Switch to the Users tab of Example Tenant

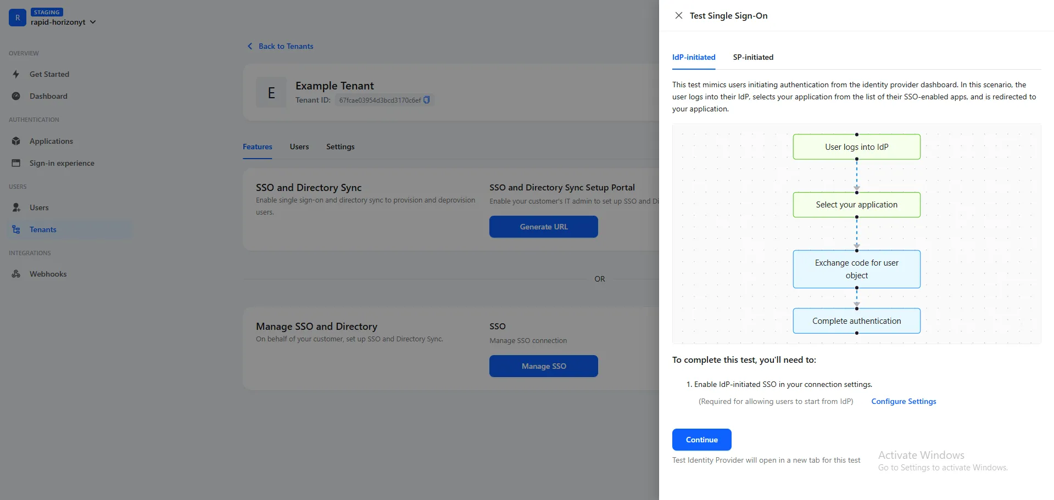[299, 147]
